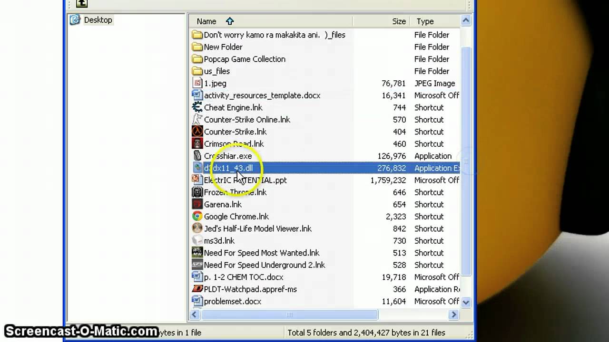Click the sort arrow in the Name header
The image size is (609, 342).
(230, 21)
